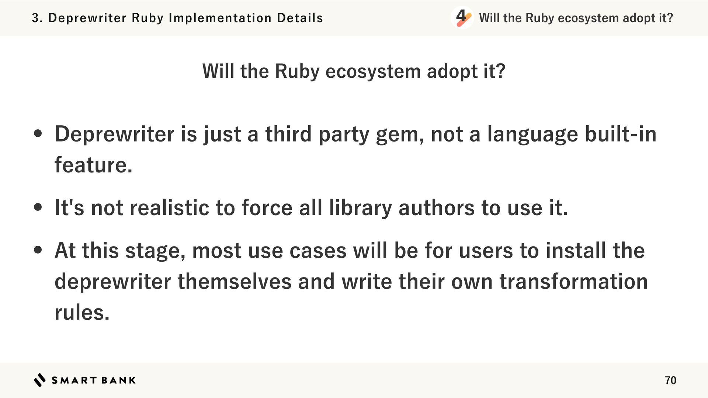Click the SMART BANK wordmark text

(x=94, y=380)
